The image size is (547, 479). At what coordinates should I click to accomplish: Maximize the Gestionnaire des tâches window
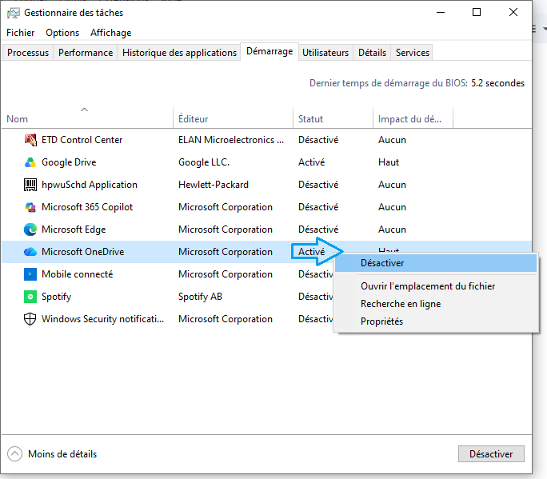click(x=477, y=12)
